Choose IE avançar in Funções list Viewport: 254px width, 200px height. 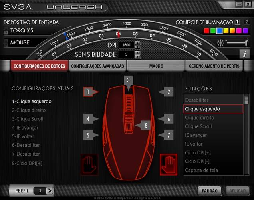213,135
